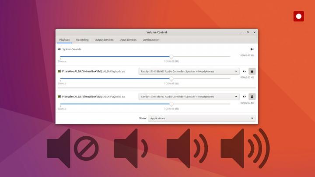Click the System Sounds speaker icon
This screenshot has width=315, height=177.
[x=59, y=49]
